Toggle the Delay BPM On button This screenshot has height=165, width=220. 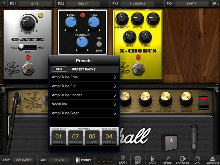click(x=99, y=44)
